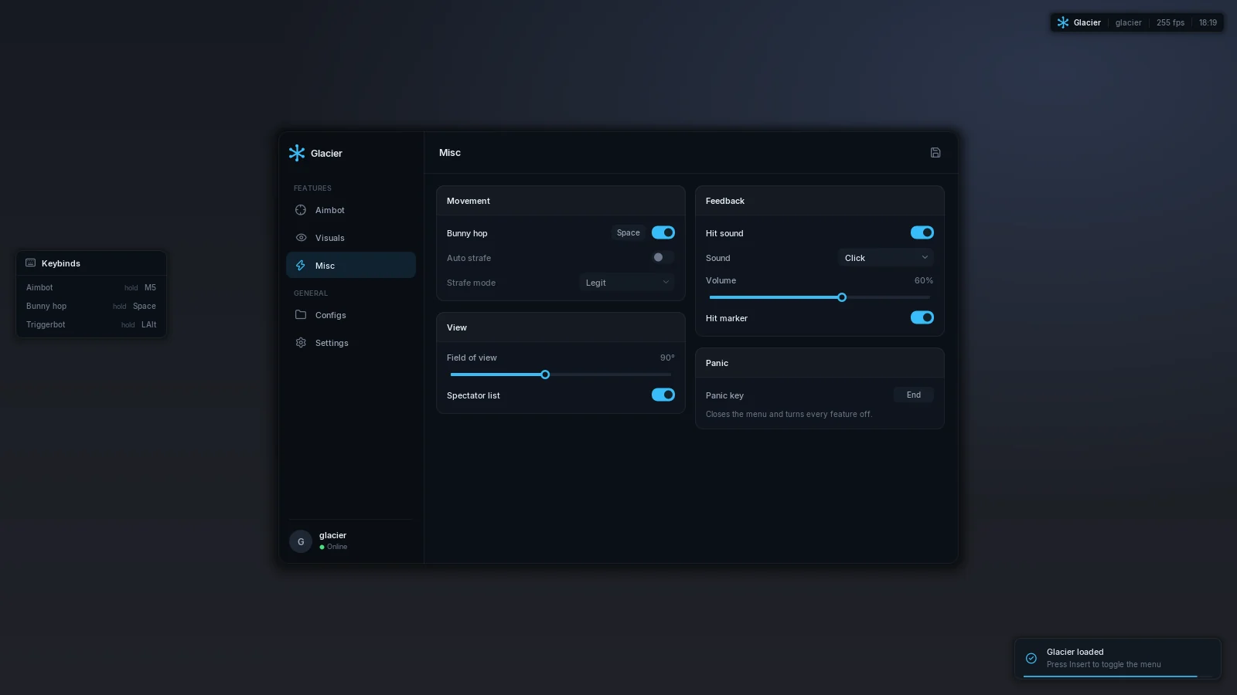Click the Glacier snowflake logo in sidebar
Screen dimensions: 1237x695
coord(297,153)
